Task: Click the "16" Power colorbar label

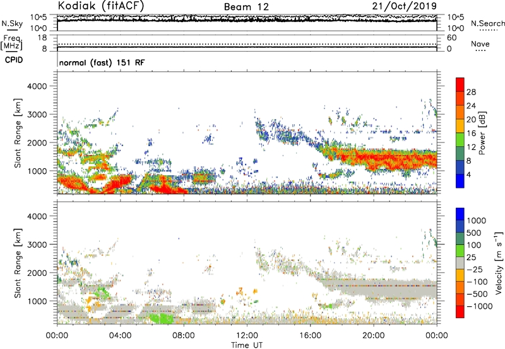Action: pos(471,134)
